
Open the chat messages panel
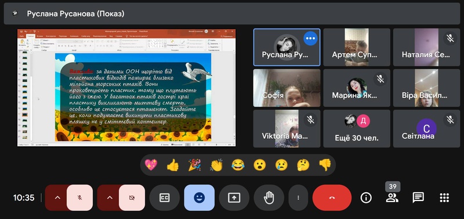click(x=418, y=198)
